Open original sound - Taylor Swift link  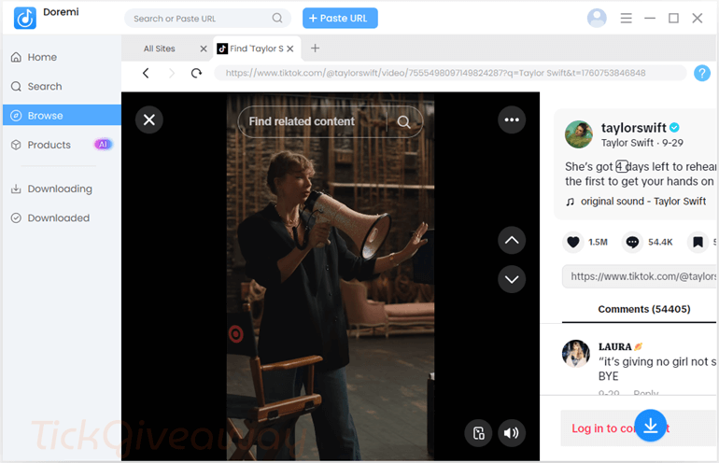click(642, 202)
